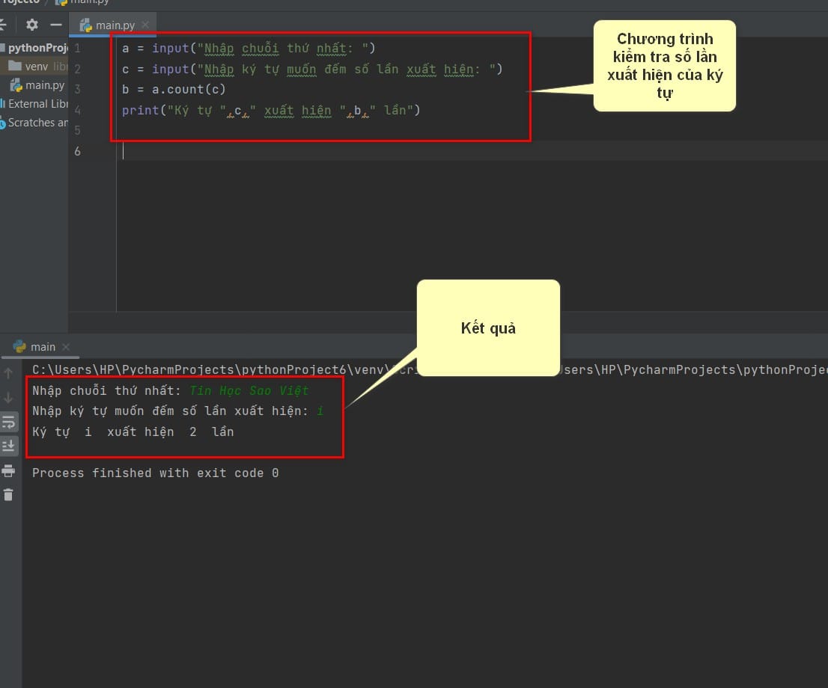
Task: Switch to the main.py editor tab
Action: (109, 25)
